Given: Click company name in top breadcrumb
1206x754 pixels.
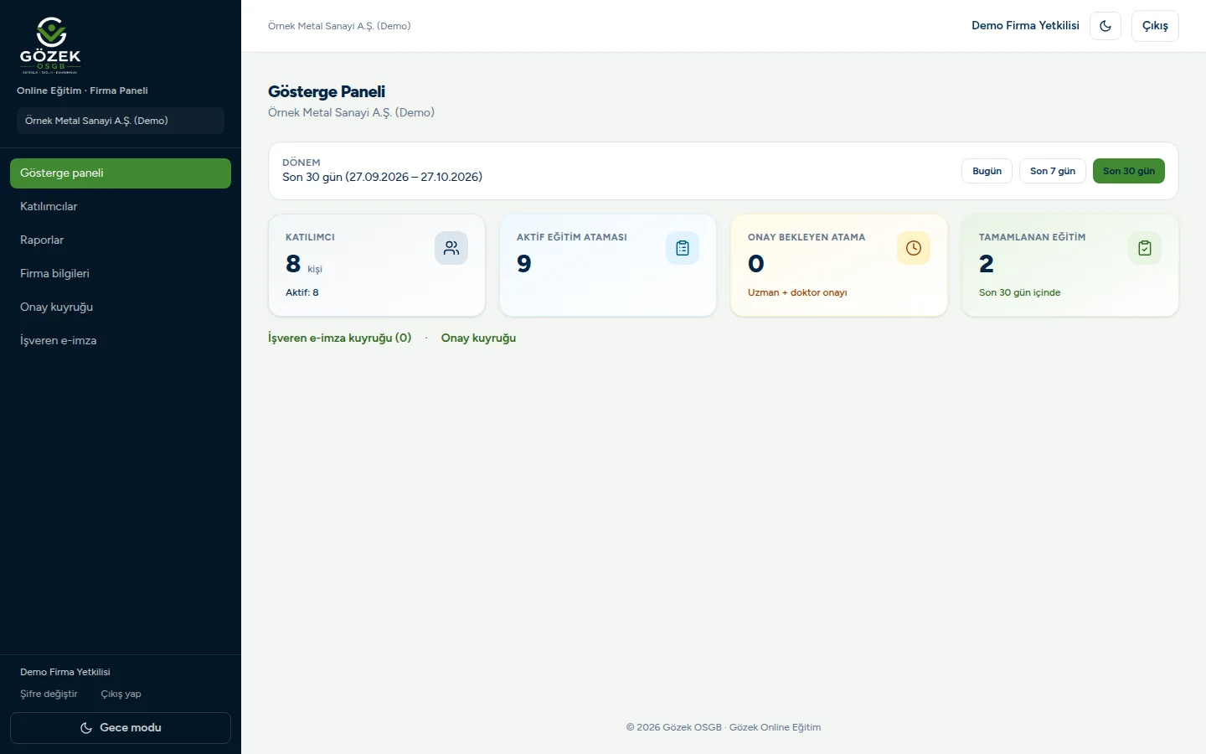Looking at the screenshot, I should click(339, 26).
